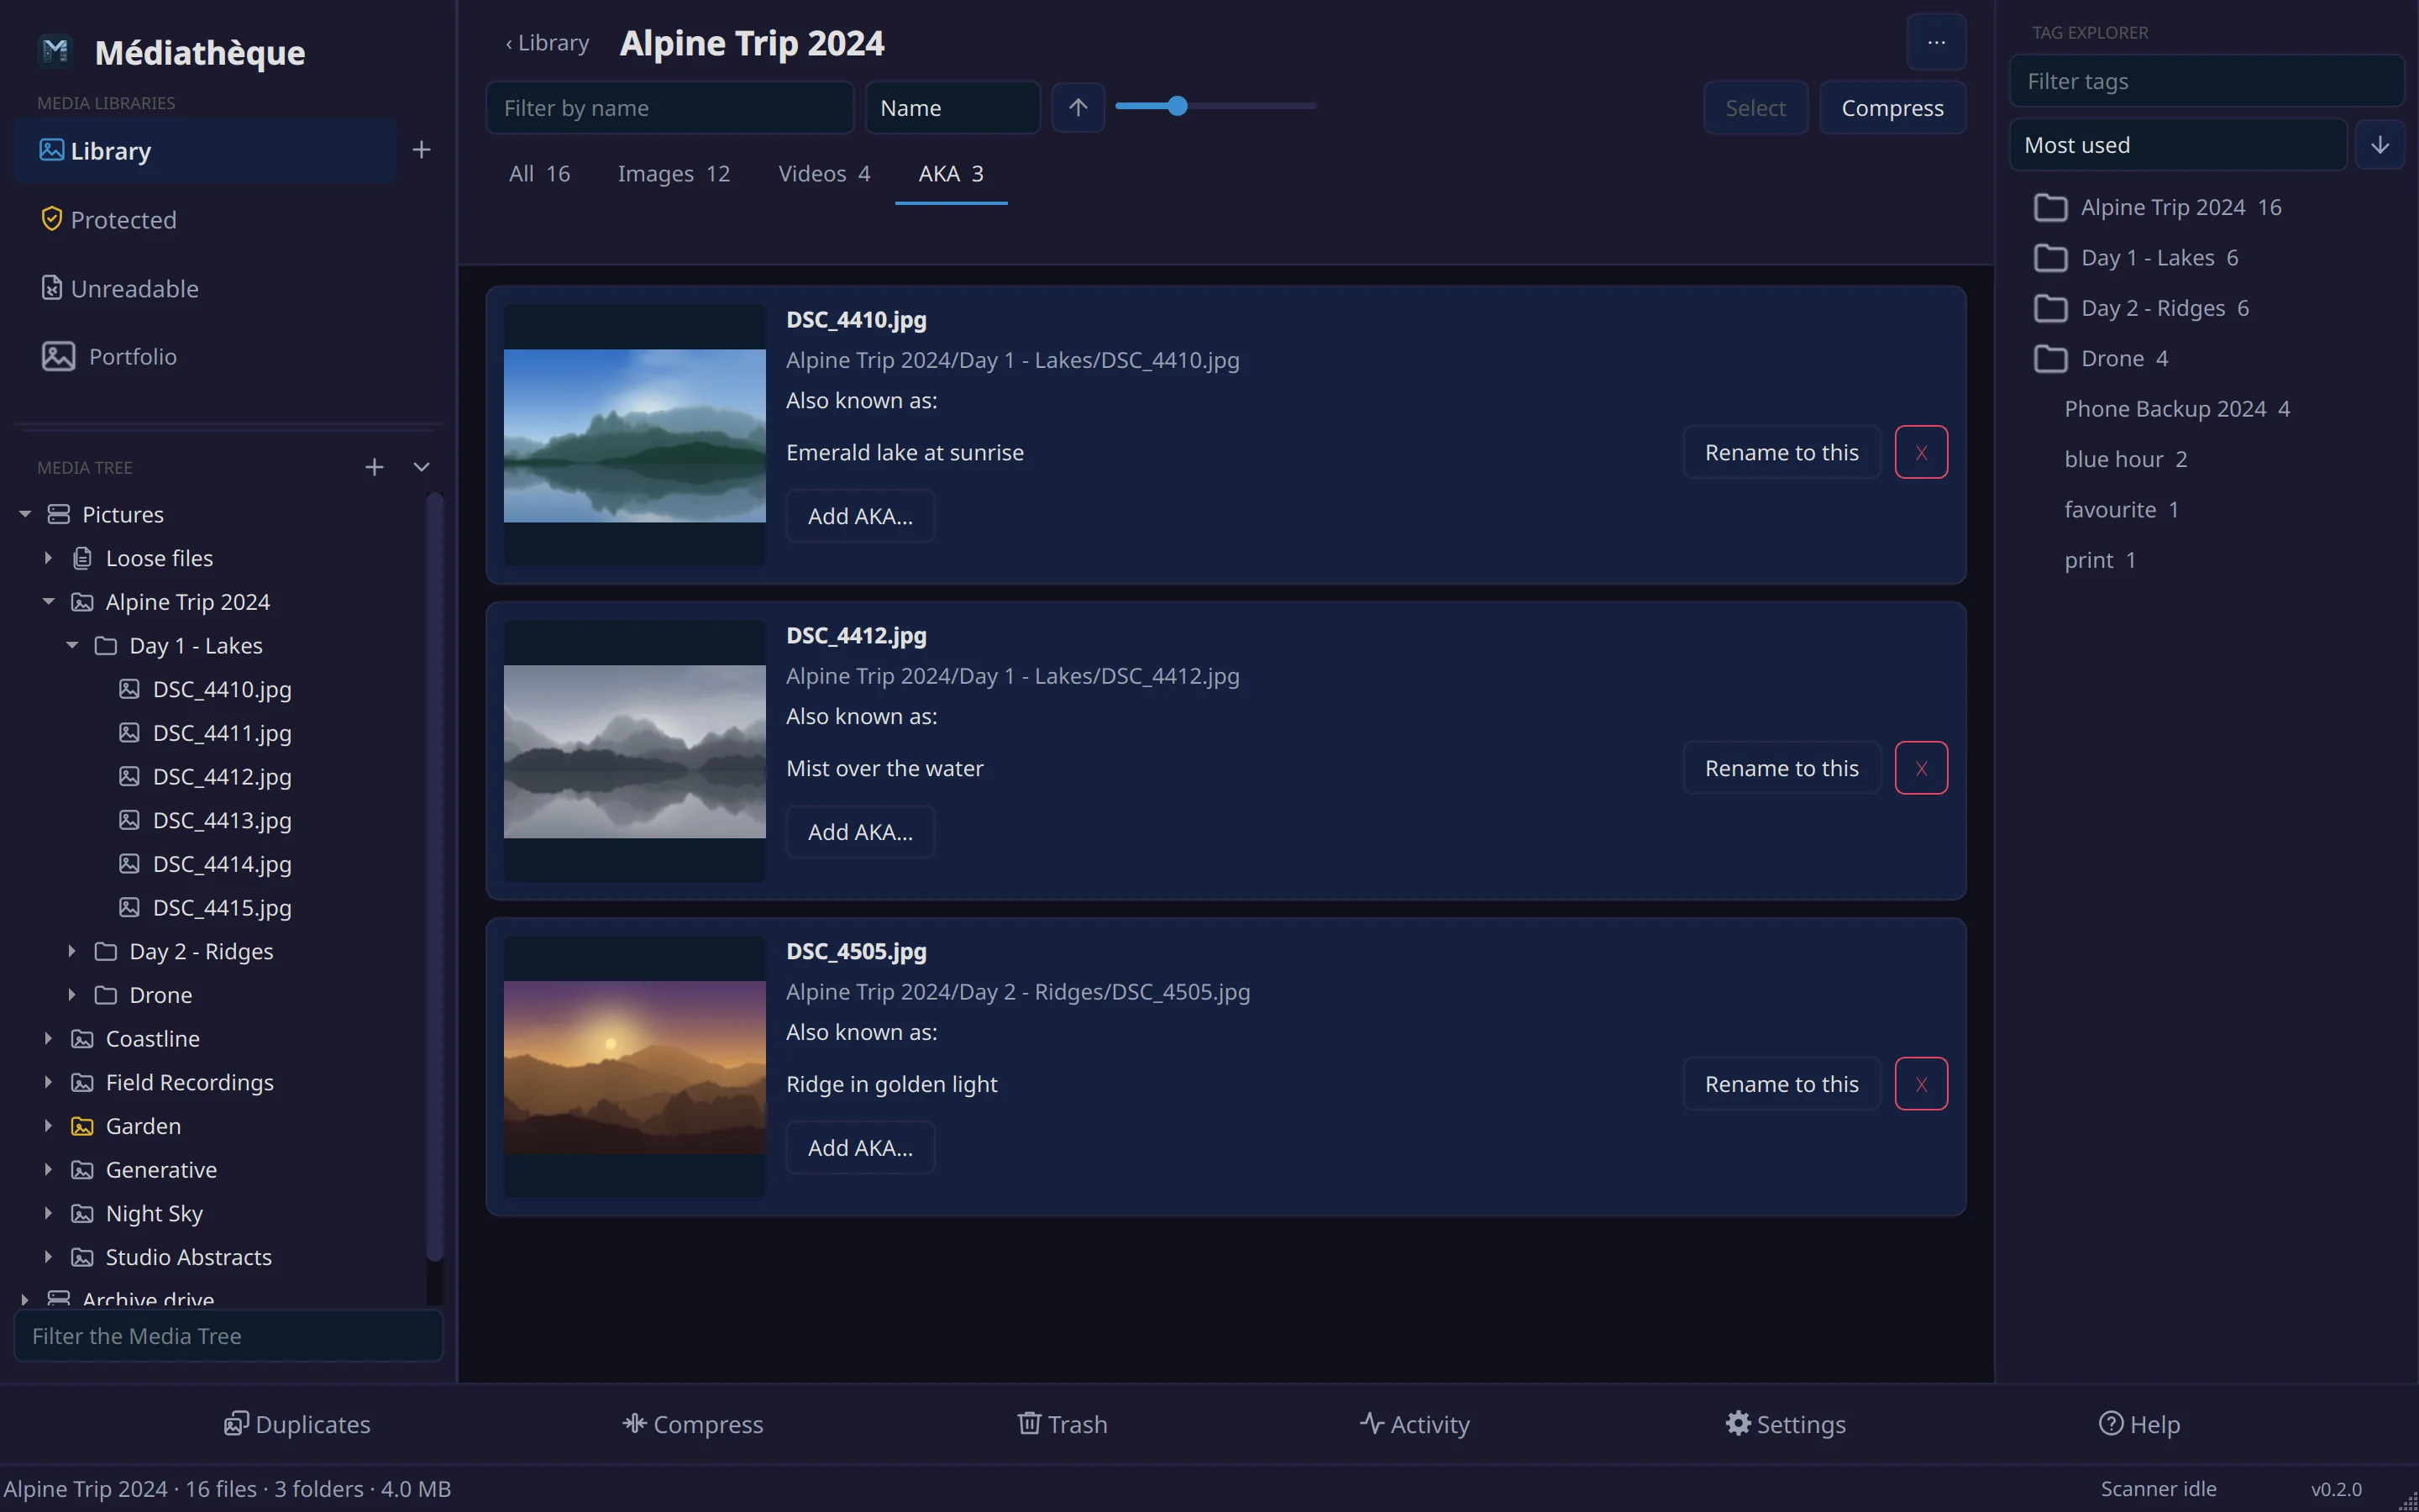
Task: Click Add AKA... under DSC_4412.jpg
Action: [x=859, y=832]
